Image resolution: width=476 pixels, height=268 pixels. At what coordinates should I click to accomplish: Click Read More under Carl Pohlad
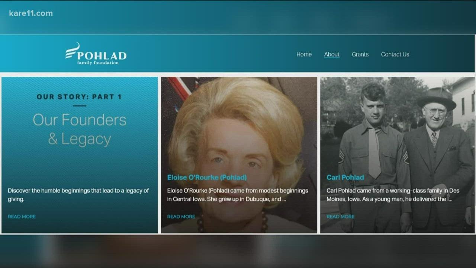341,217
